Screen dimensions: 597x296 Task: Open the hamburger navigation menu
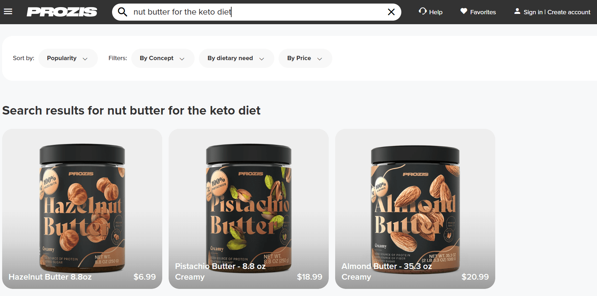click(8, 12)
